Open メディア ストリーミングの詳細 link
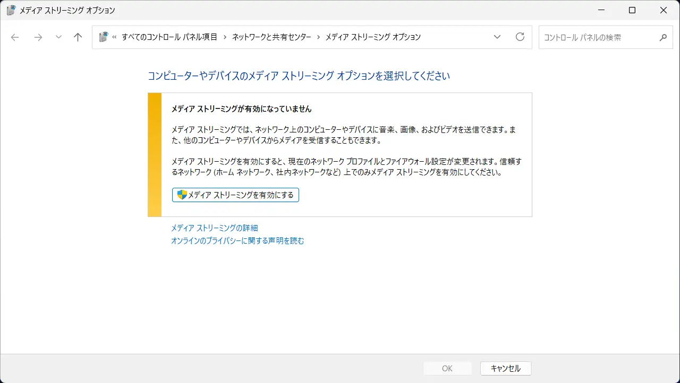Screen dimensions: 680x383 (214, 228)
